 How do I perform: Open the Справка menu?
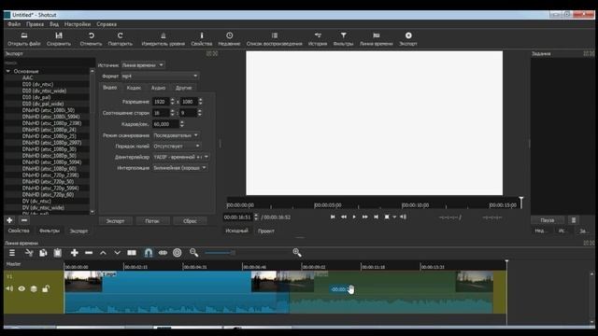[x=107, y=24]
